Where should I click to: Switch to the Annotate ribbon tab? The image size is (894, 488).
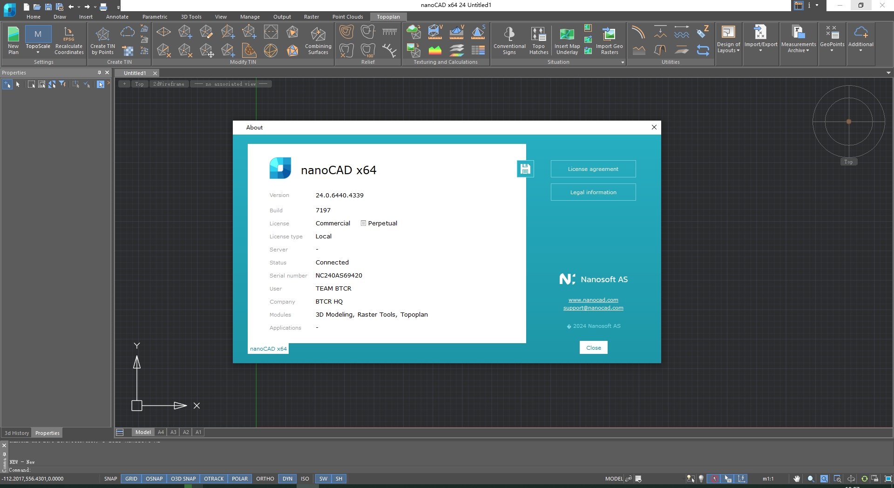tap(117, 17)
